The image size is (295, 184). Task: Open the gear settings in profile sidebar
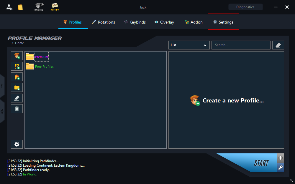click(17, 144)
